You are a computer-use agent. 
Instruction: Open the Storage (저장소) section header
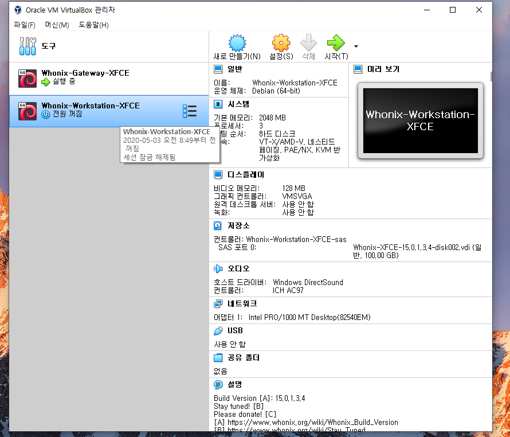pyautogui.click(x=238, y=225)
